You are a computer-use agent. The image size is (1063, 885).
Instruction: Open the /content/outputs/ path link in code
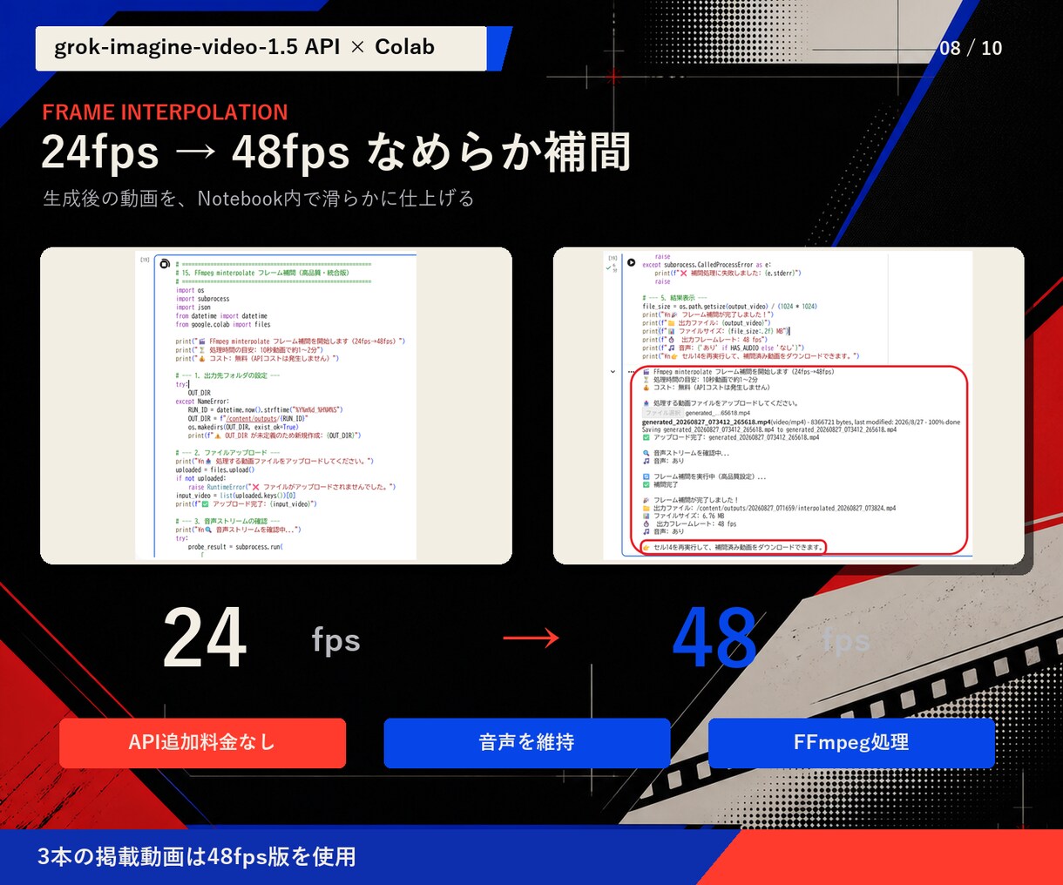[252, 418]
